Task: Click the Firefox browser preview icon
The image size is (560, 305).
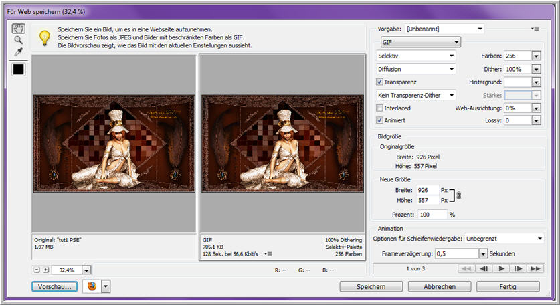Action: point(92,286)
